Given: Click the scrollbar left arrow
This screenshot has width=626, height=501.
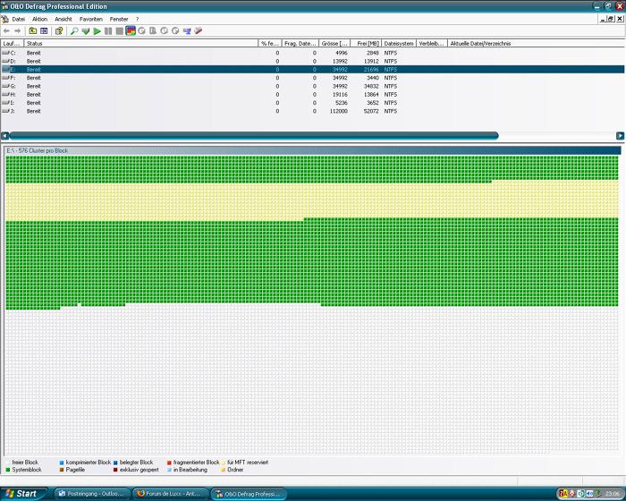Looking at the screenshot, I should (4, 136).
